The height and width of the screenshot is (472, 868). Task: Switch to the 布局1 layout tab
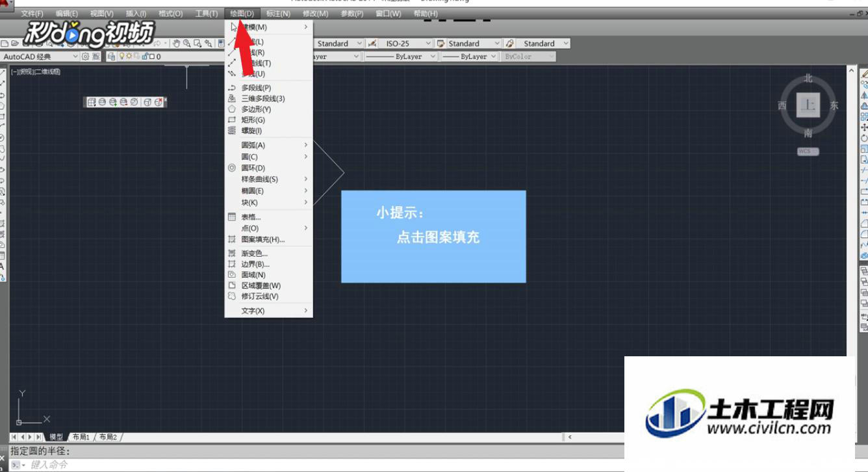[81, 437]
